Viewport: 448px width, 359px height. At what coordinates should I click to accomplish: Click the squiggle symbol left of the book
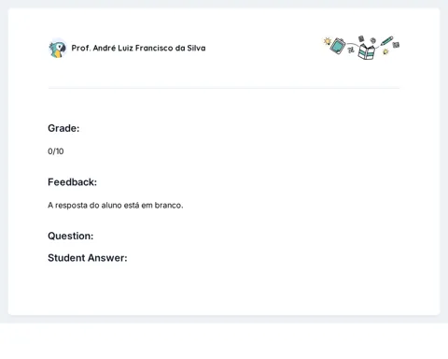click(351, 50)
